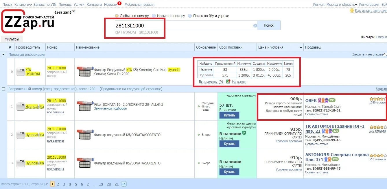
Task: Collapse the 'Запрошенный номер' section
Action: (3, 89)
